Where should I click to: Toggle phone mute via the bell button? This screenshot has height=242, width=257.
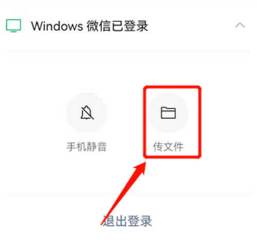tap(87, 113)
